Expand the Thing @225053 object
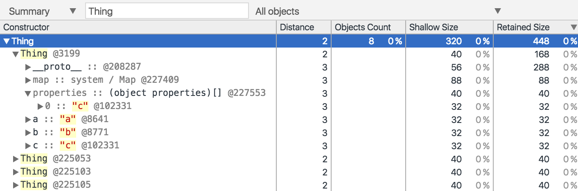Viewport: 578px width, 191px height. pos(16,159)
